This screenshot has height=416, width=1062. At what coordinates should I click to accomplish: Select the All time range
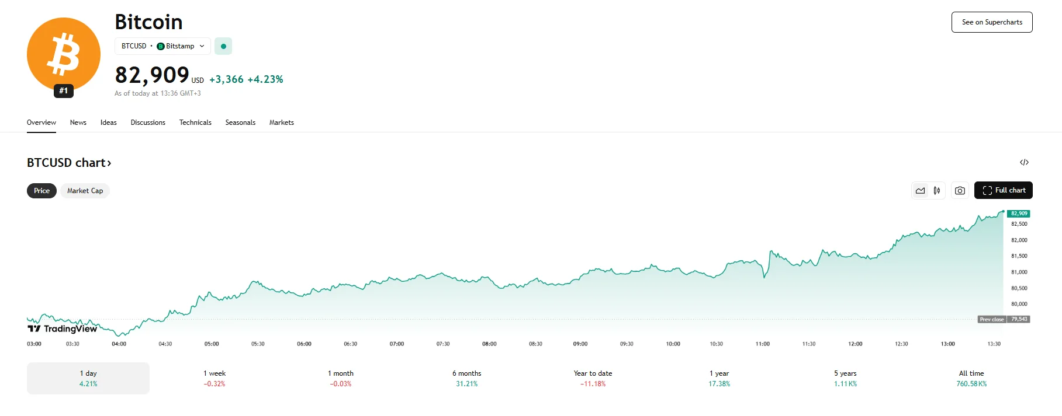point(971,378)
